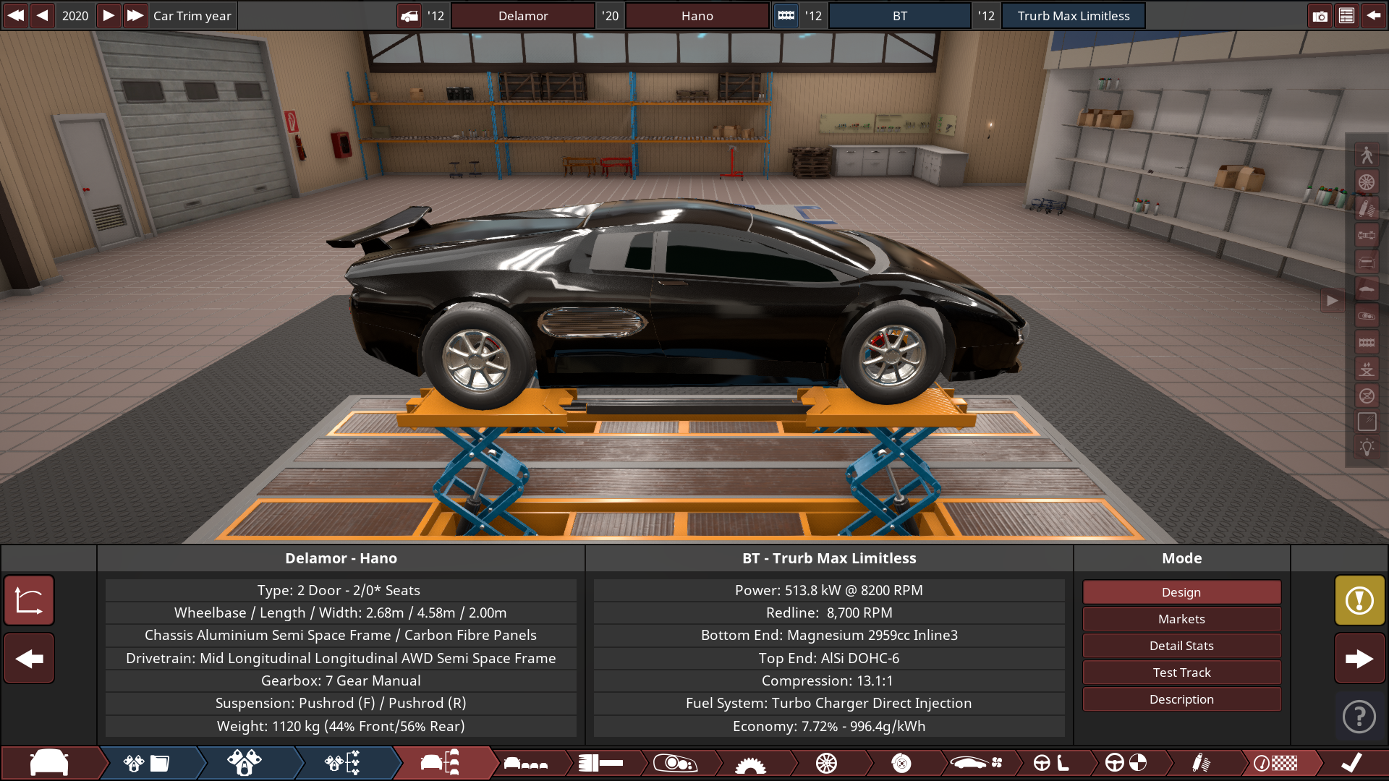
Task: Step car trim year back one year
Action: pos(43,15)
